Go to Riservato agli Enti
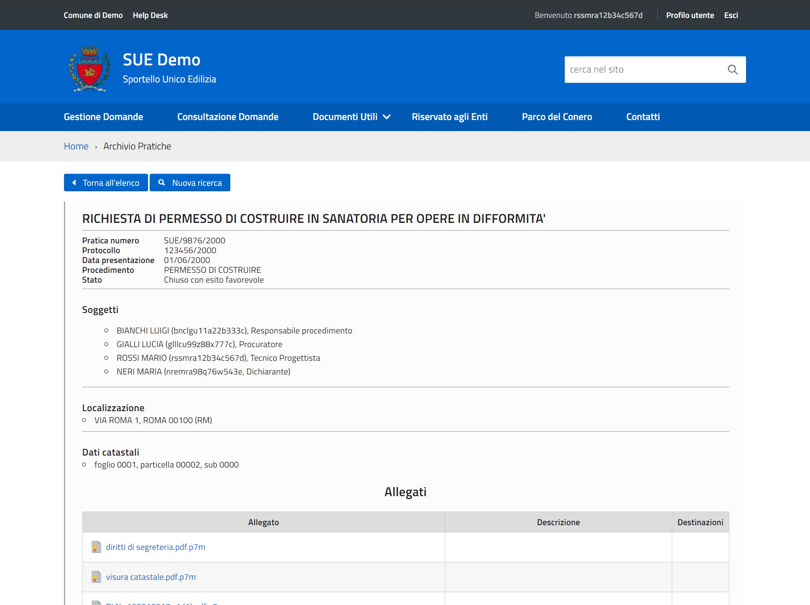The width and height of the screenshot is (810, 605). [450, 117]
